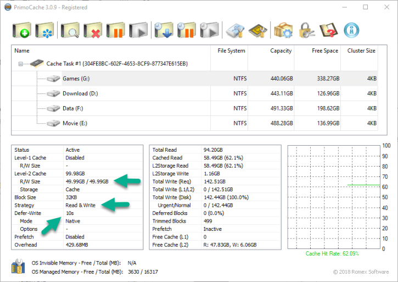The height and width of the screenshot is (282, 398).
Task: Open the blue info About icon
Action: pyautogui.click(x=351, y=30)
